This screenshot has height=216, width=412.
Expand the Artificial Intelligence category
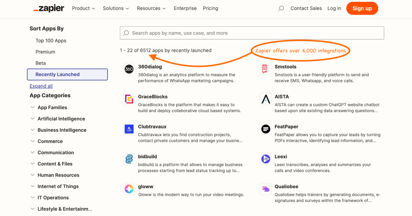58,119
